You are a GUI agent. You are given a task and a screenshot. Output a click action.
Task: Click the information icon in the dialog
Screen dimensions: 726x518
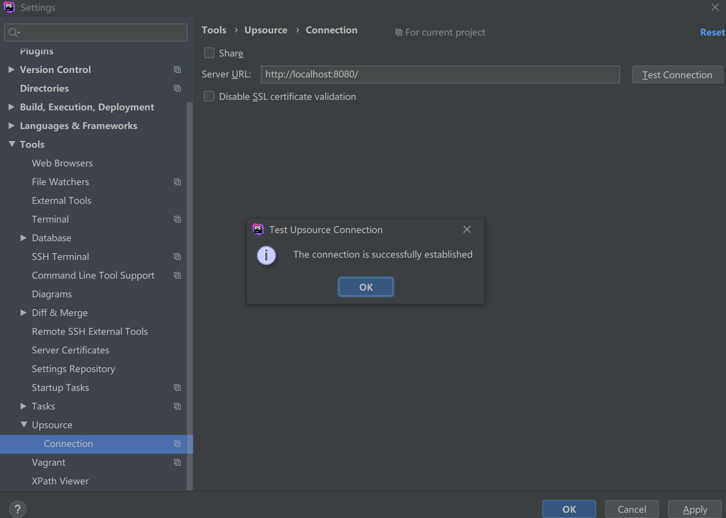click(266, 255)
